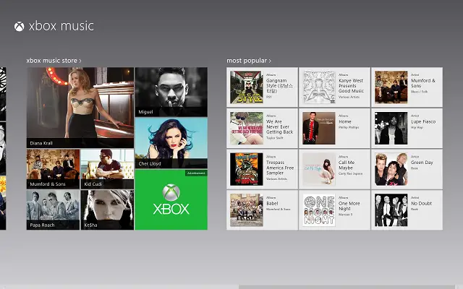The image size is (463, 289).
Task: Click the One More Night cover art
Action: 319,210
